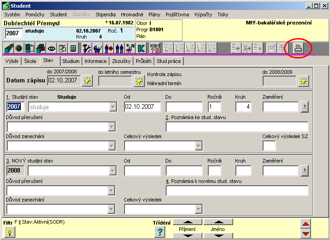Click the two blue figures toolbar icon
This screenshot has height=240, width=330.
click(x=120, y=48)
